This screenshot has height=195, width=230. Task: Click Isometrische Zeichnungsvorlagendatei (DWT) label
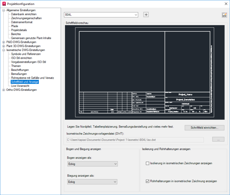pyautogui.click(x=95, y=134)
